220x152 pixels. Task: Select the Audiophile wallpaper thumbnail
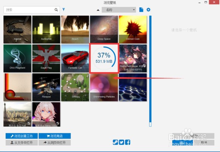click(46, 30)
